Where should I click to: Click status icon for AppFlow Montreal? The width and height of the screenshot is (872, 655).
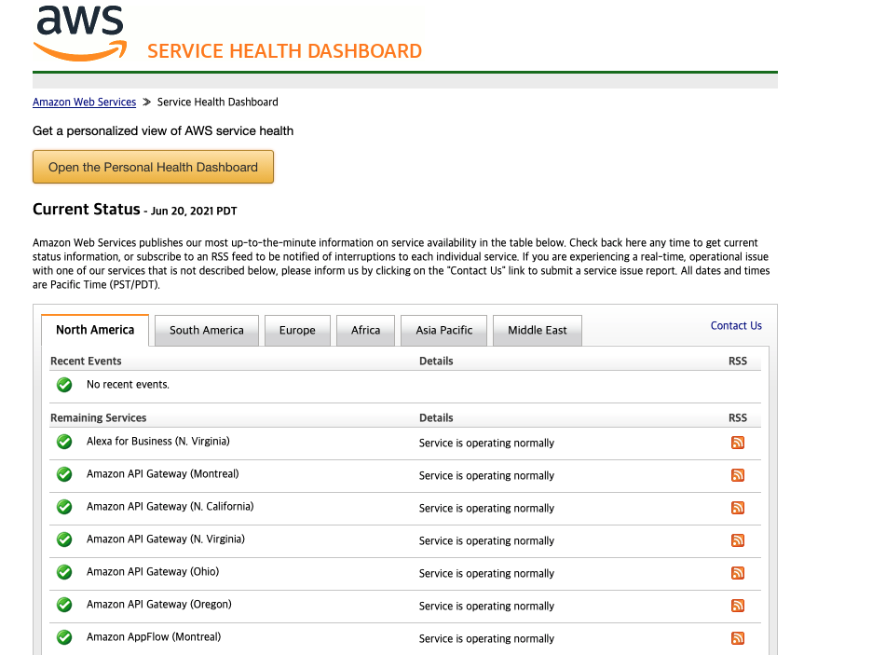[x=64, y=637]
